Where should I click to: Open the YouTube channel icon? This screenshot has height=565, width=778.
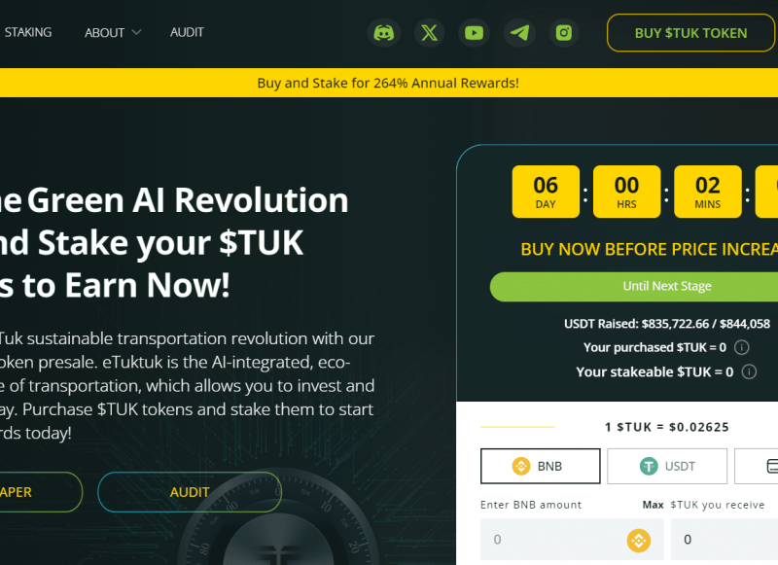[474, 33]
